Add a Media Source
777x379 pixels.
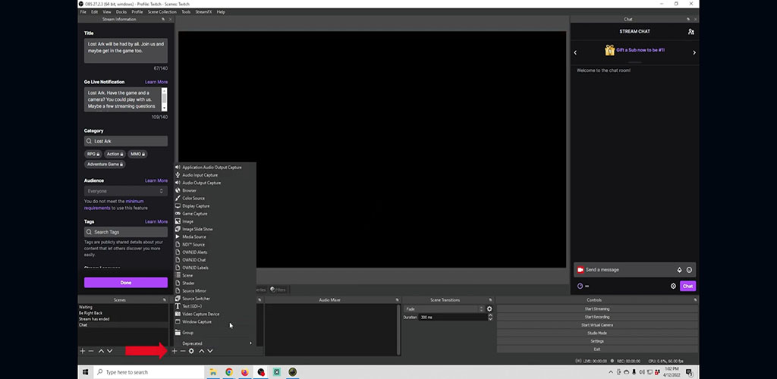[193, 236]
